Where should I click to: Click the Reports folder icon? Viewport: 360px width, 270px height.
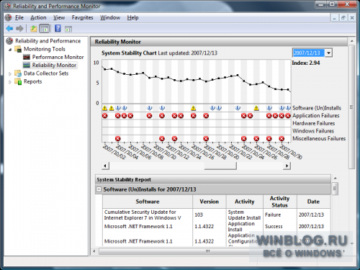tap(18, 81)
